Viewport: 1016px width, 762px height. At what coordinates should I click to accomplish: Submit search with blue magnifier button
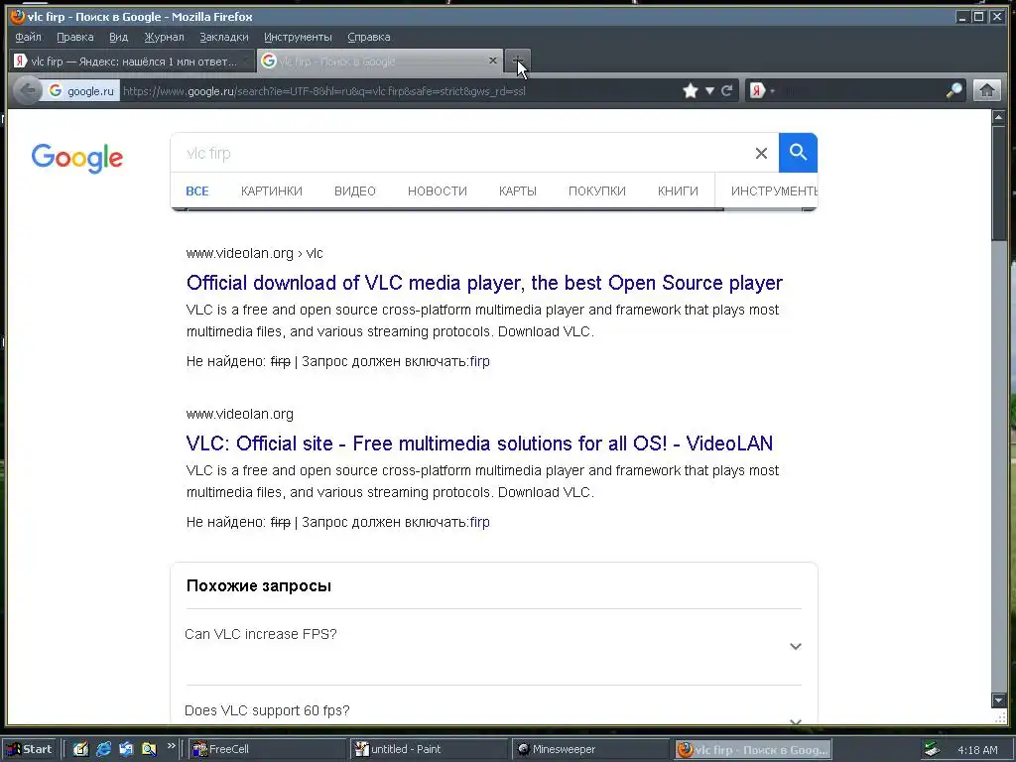tap(798, 153)
